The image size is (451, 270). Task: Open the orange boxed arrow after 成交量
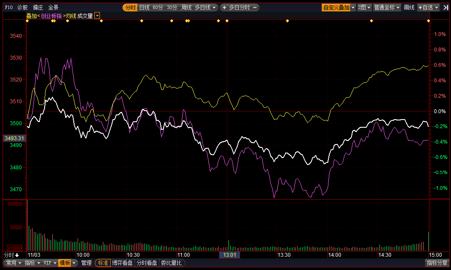97,16
